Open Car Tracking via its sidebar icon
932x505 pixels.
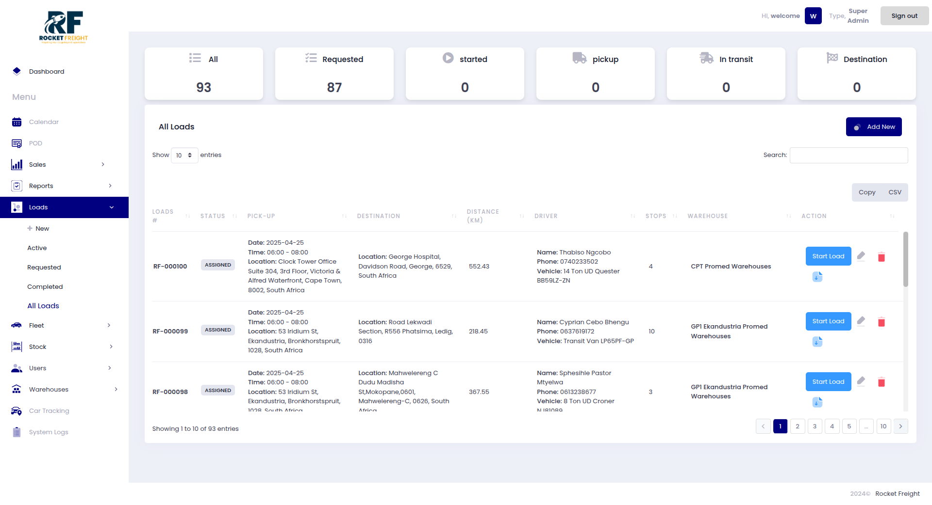17,410
